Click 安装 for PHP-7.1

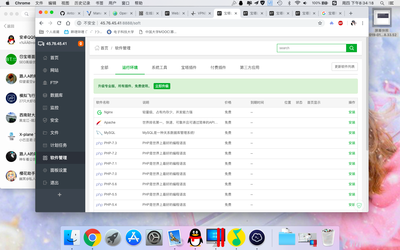[x=352, y=164]
